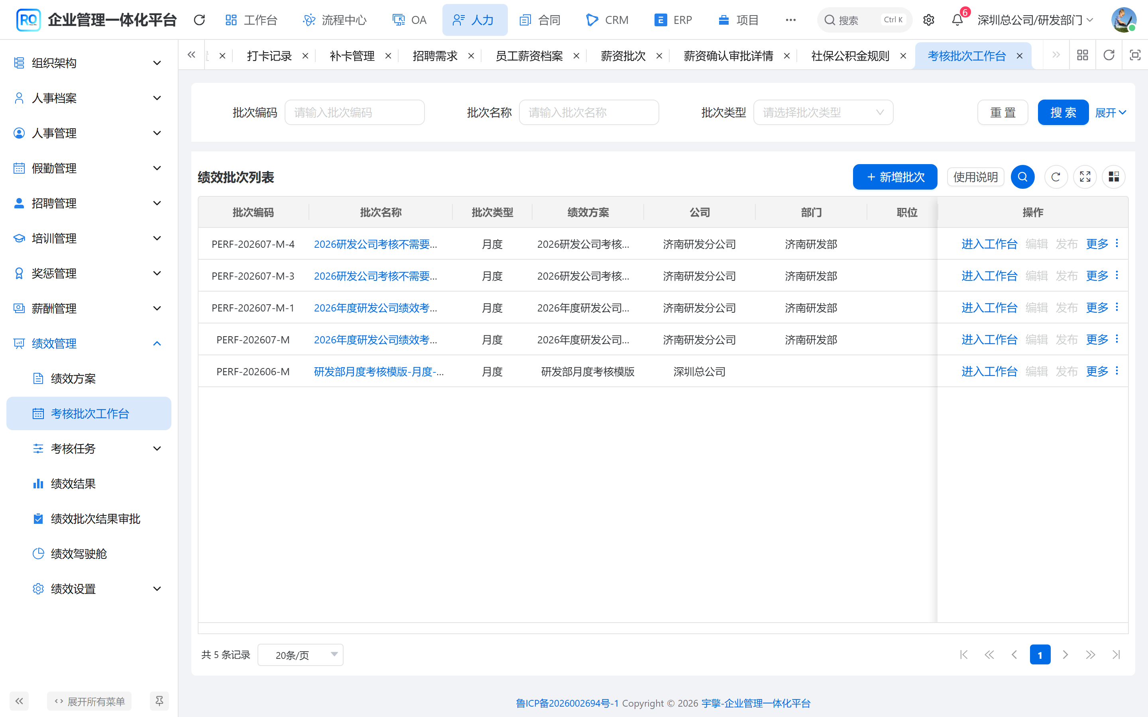Viewport: 1148px width, 717px height.
Task: Go to the last page icon
Action: point(1116,655)
